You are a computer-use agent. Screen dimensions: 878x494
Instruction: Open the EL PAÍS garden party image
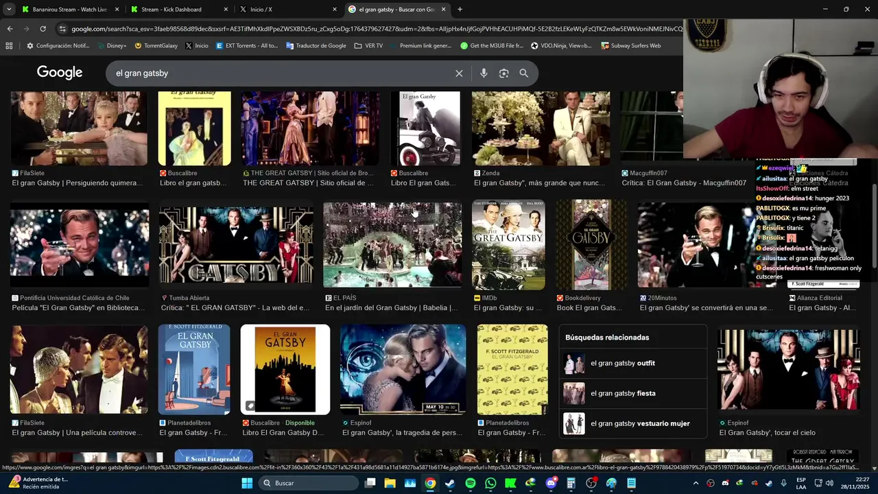(392, 244)
